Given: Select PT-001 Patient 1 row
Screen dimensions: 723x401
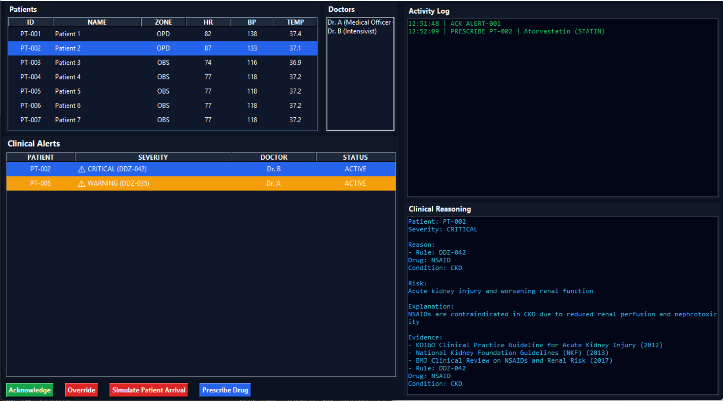Looking at the screenshot, I should [x=162, y=34].
